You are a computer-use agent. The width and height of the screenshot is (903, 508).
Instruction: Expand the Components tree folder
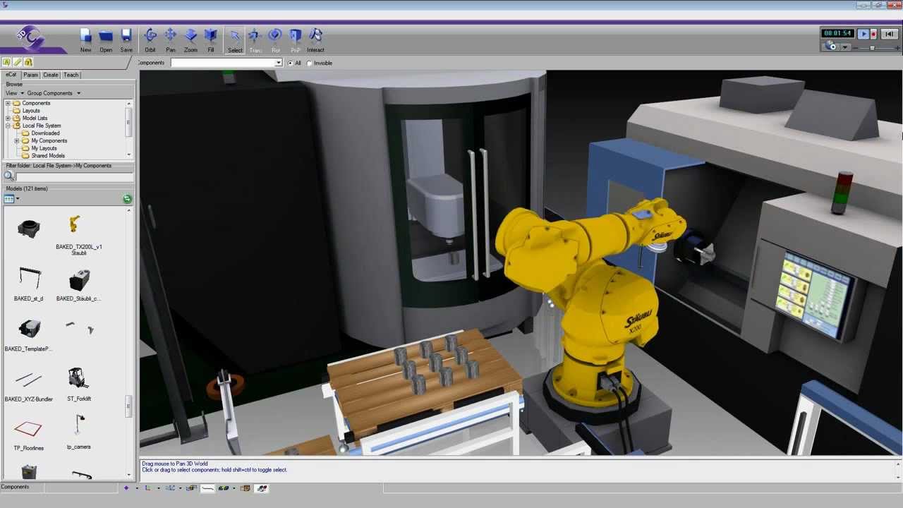tap(8, 103)
